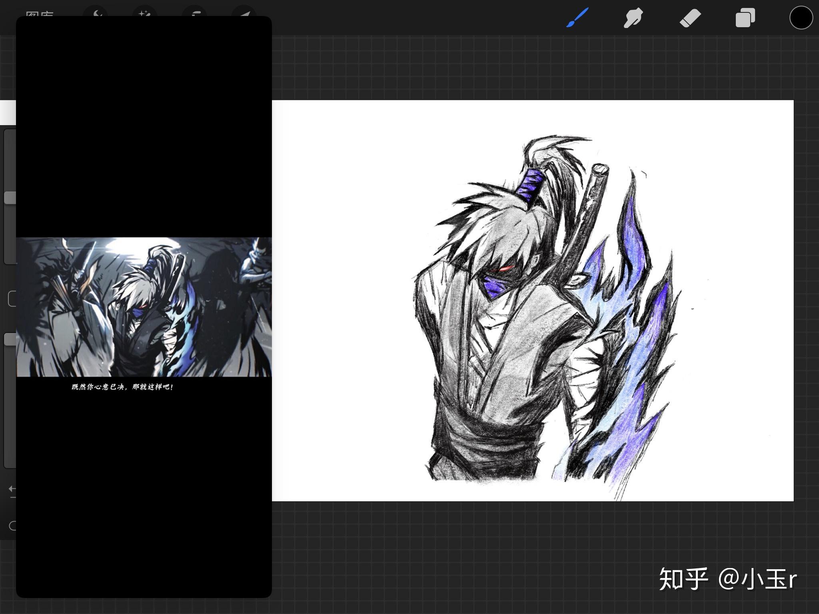
Task: Select the Brush paint tool
Action: tap(577, 18)
